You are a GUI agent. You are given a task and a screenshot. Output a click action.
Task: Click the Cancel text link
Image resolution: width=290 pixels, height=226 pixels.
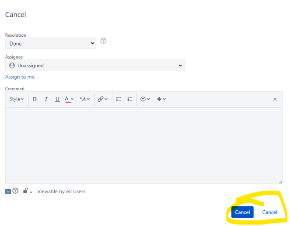point(269,212)
